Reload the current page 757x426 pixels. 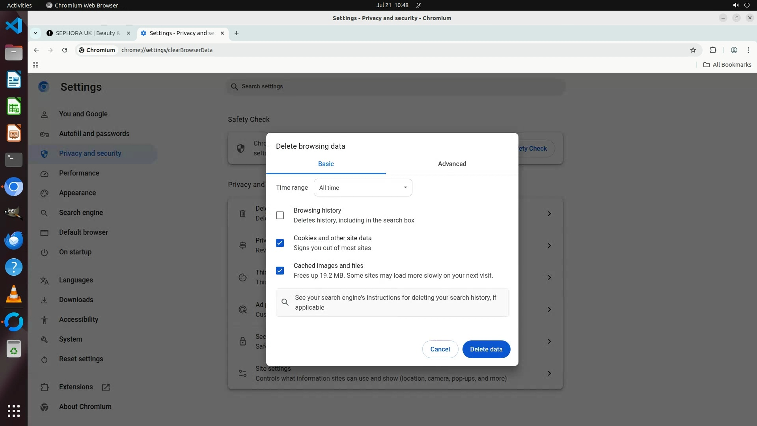click(x=65, y=50)
